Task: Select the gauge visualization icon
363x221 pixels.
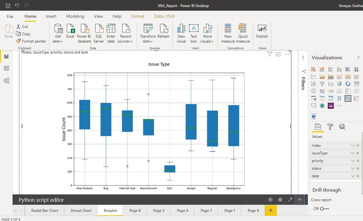Action: coord(331,91)
